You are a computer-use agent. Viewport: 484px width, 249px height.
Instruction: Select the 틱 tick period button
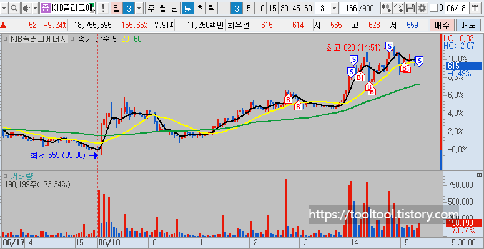[x=211, y=8]
